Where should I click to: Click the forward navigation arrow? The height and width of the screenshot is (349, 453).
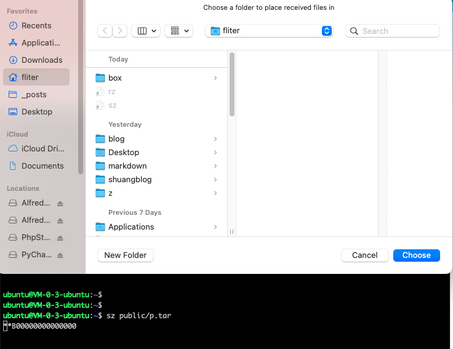[120, 31]
